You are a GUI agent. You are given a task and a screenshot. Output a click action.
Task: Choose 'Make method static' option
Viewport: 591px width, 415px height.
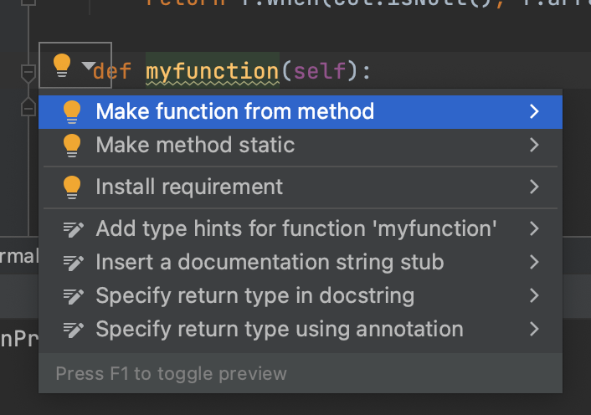coord(195,145)
